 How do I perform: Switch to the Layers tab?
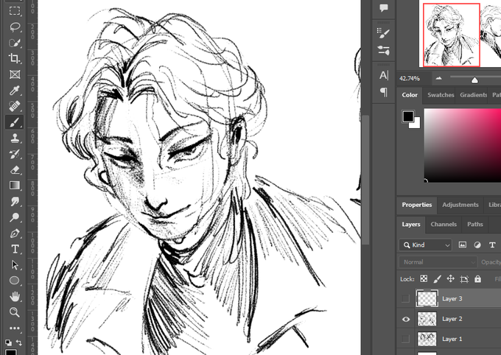411,225
